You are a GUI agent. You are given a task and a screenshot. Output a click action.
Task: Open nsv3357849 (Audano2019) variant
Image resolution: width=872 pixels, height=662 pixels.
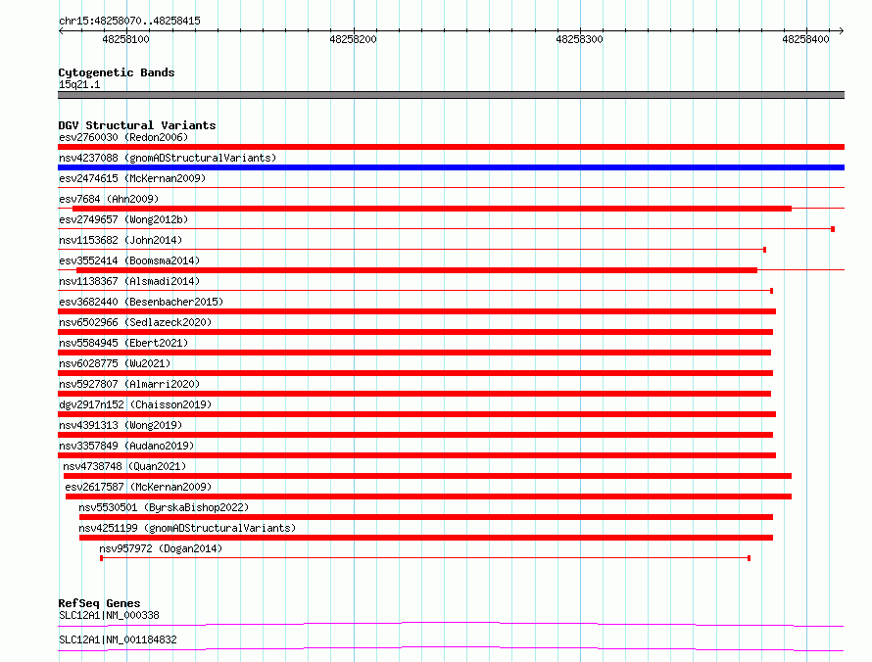(126, 446)
